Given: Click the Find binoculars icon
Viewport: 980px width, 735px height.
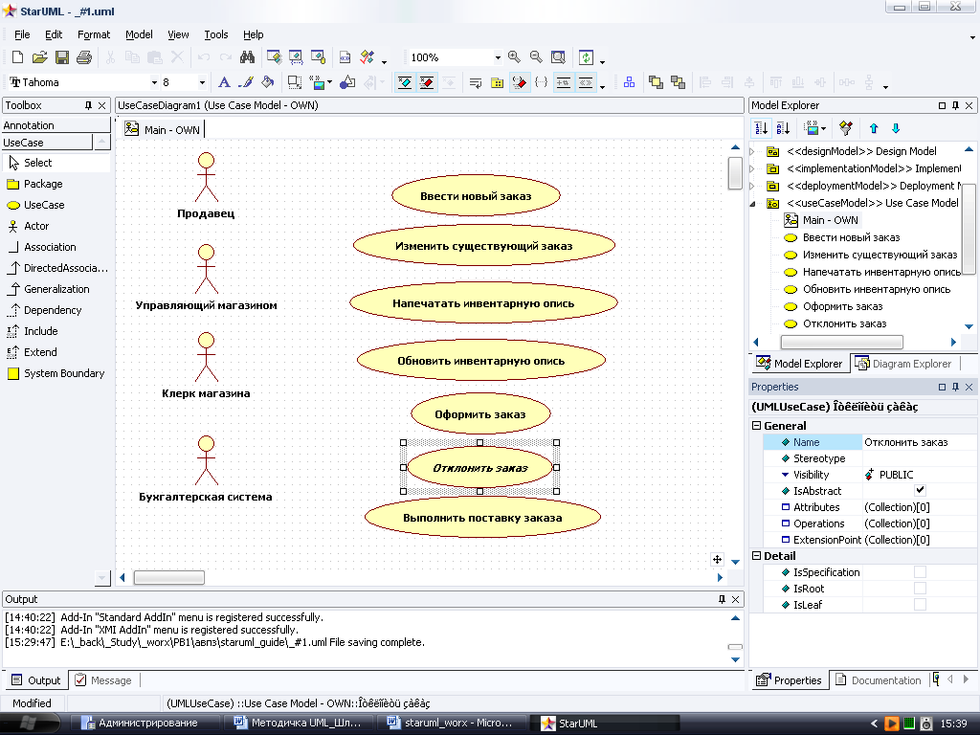Looking at the screenshot, I should click(x=248, y=57).
